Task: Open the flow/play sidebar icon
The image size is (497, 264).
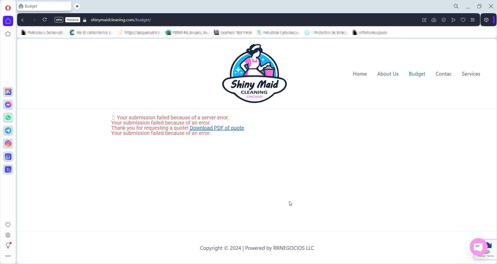Action: click(8, 170)
